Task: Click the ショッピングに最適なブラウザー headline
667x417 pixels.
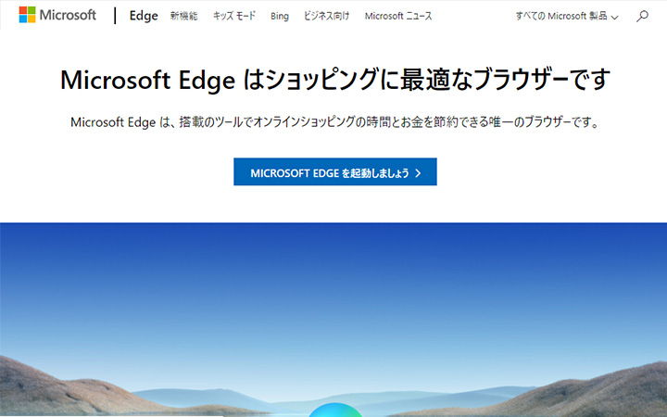Action: (334, 80)
